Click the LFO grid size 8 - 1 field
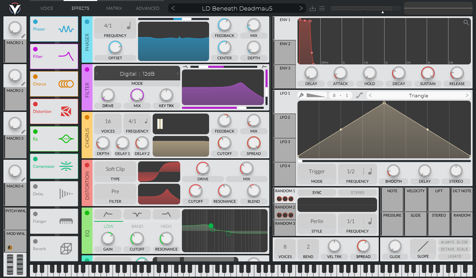476x278 pixels. (341, 96)
